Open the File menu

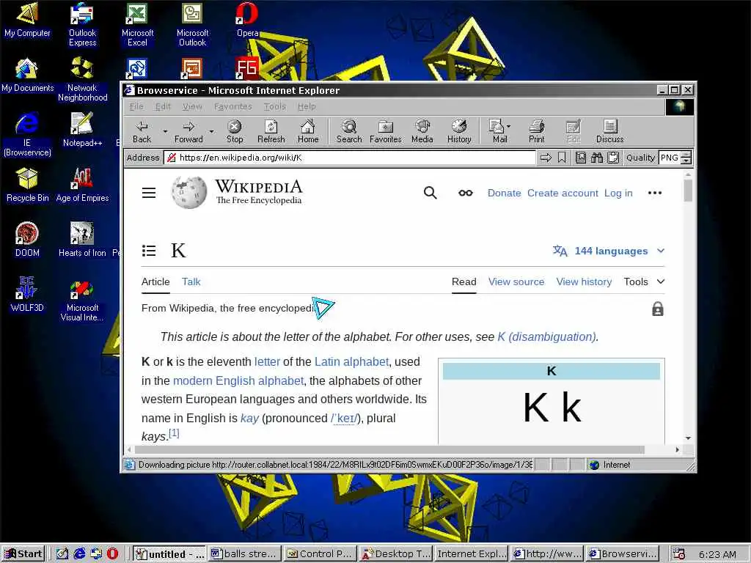[x=136, y=106]
